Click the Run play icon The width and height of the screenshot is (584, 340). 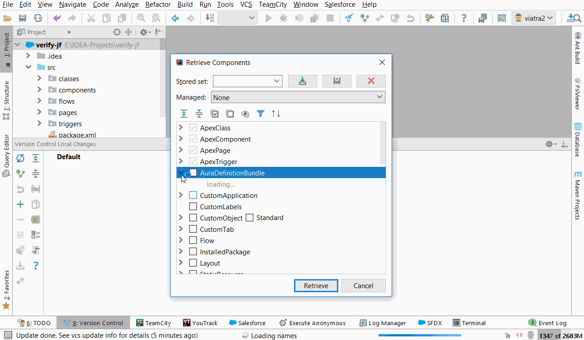(x=269, y=18)
